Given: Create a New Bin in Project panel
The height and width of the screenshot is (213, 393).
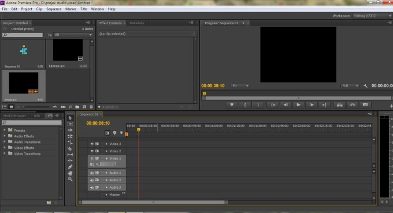Looking at the screenshot, I should [77, 107].
